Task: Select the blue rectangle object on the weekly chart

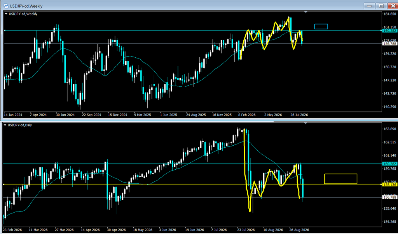Action: (321, 26)
